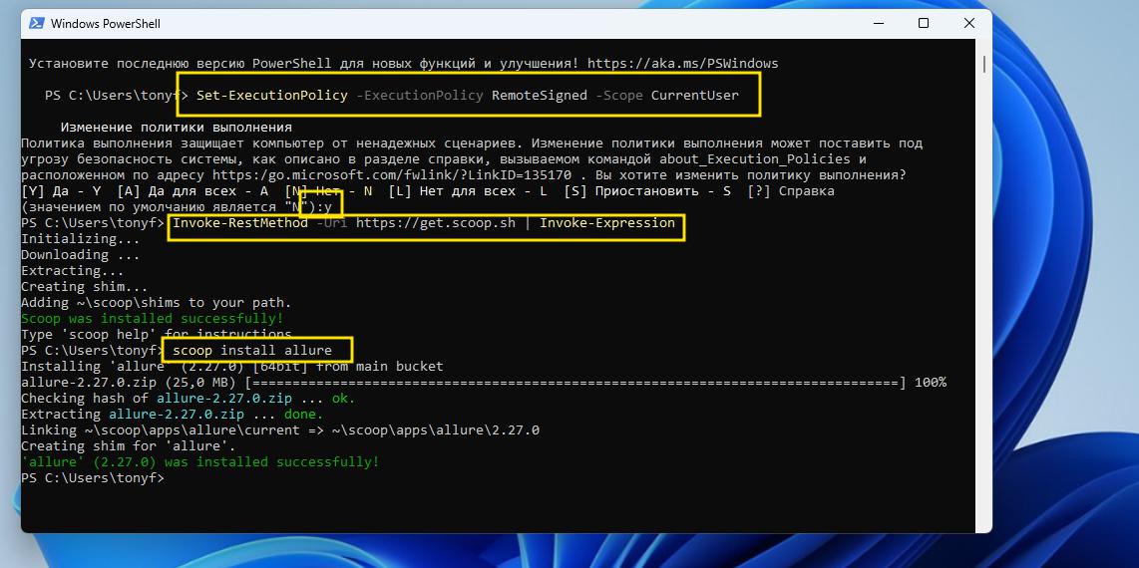Screen dimensions: 1139x568
Task: Click 'Scoop was installed successfully!' message
Action: [152, 319]
